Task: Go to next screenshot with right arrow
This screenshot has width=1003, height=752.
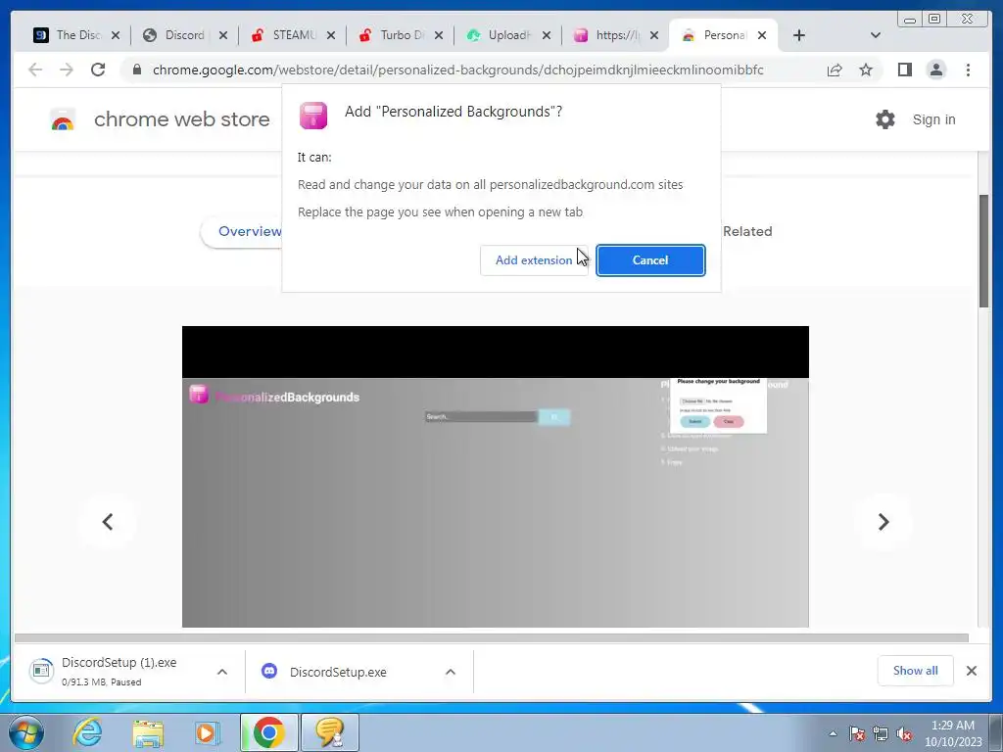Action: pos(884,522)
